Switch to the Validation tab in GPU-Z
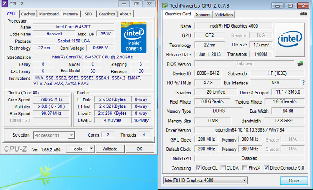 [224, 15]
